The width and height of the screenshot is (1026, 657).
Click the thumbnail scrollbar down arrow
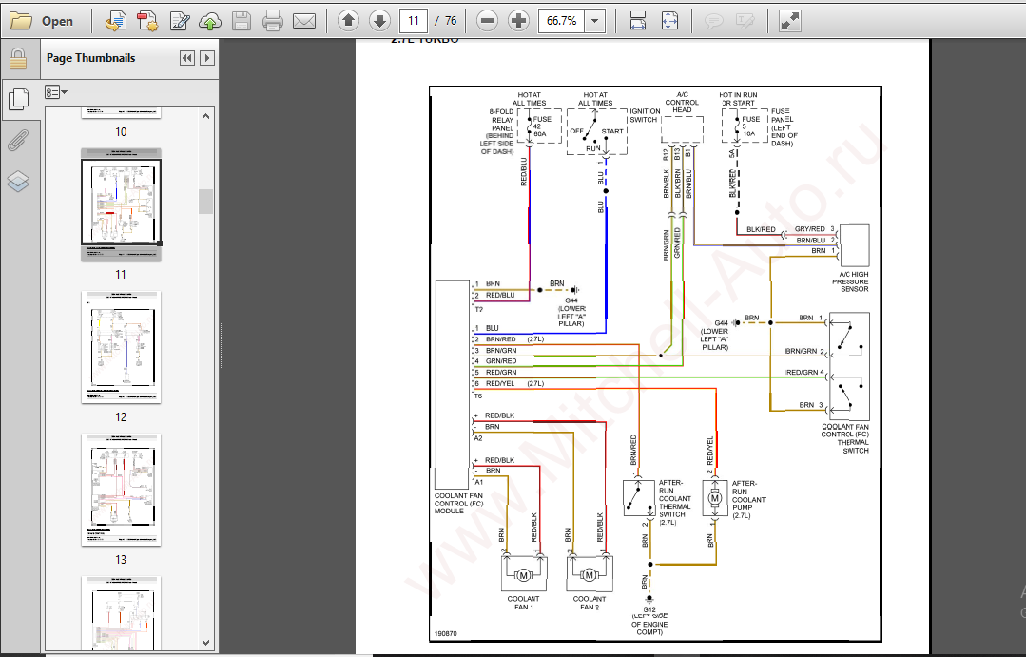(206, 644)
